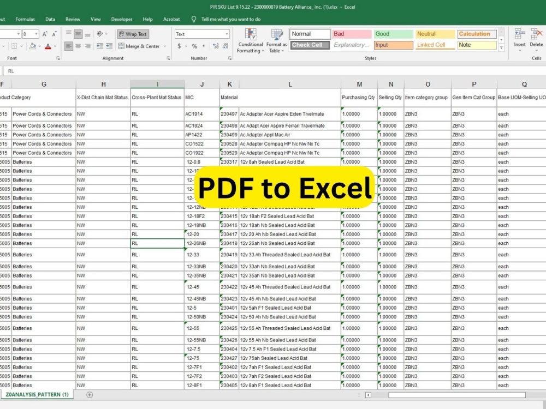Open the Acrobat tab
Image resolution: width=546 pixels, height=409 pixels.
click(x=171, y=19)
